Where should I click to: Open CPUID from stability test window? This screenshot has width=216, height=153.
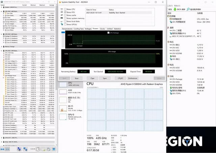(120, 78)
